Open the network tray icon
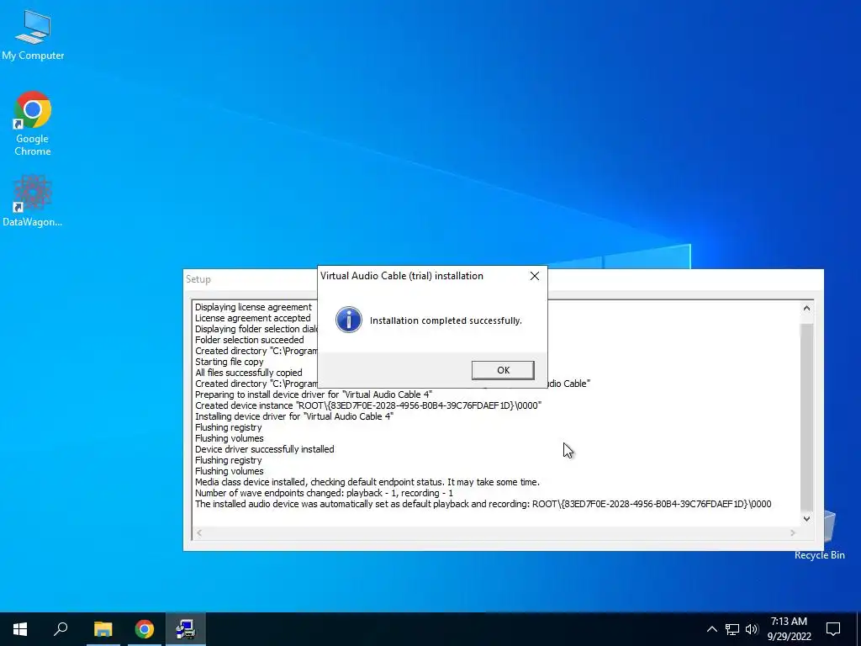This screenshot has width=861, height=646. coord(732,629)
